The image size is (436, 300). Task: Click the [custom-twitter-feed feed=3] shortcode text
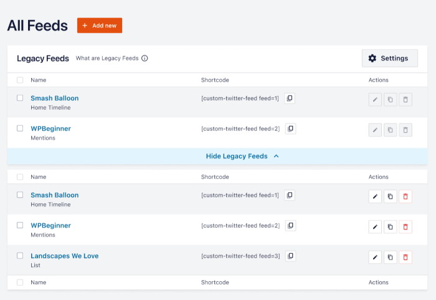point(240,256)
